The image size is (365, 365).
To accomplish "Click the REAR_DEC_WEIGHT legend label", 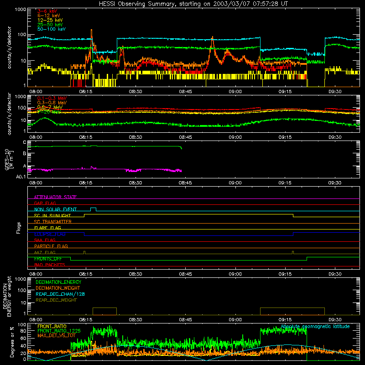I will 56,300.
